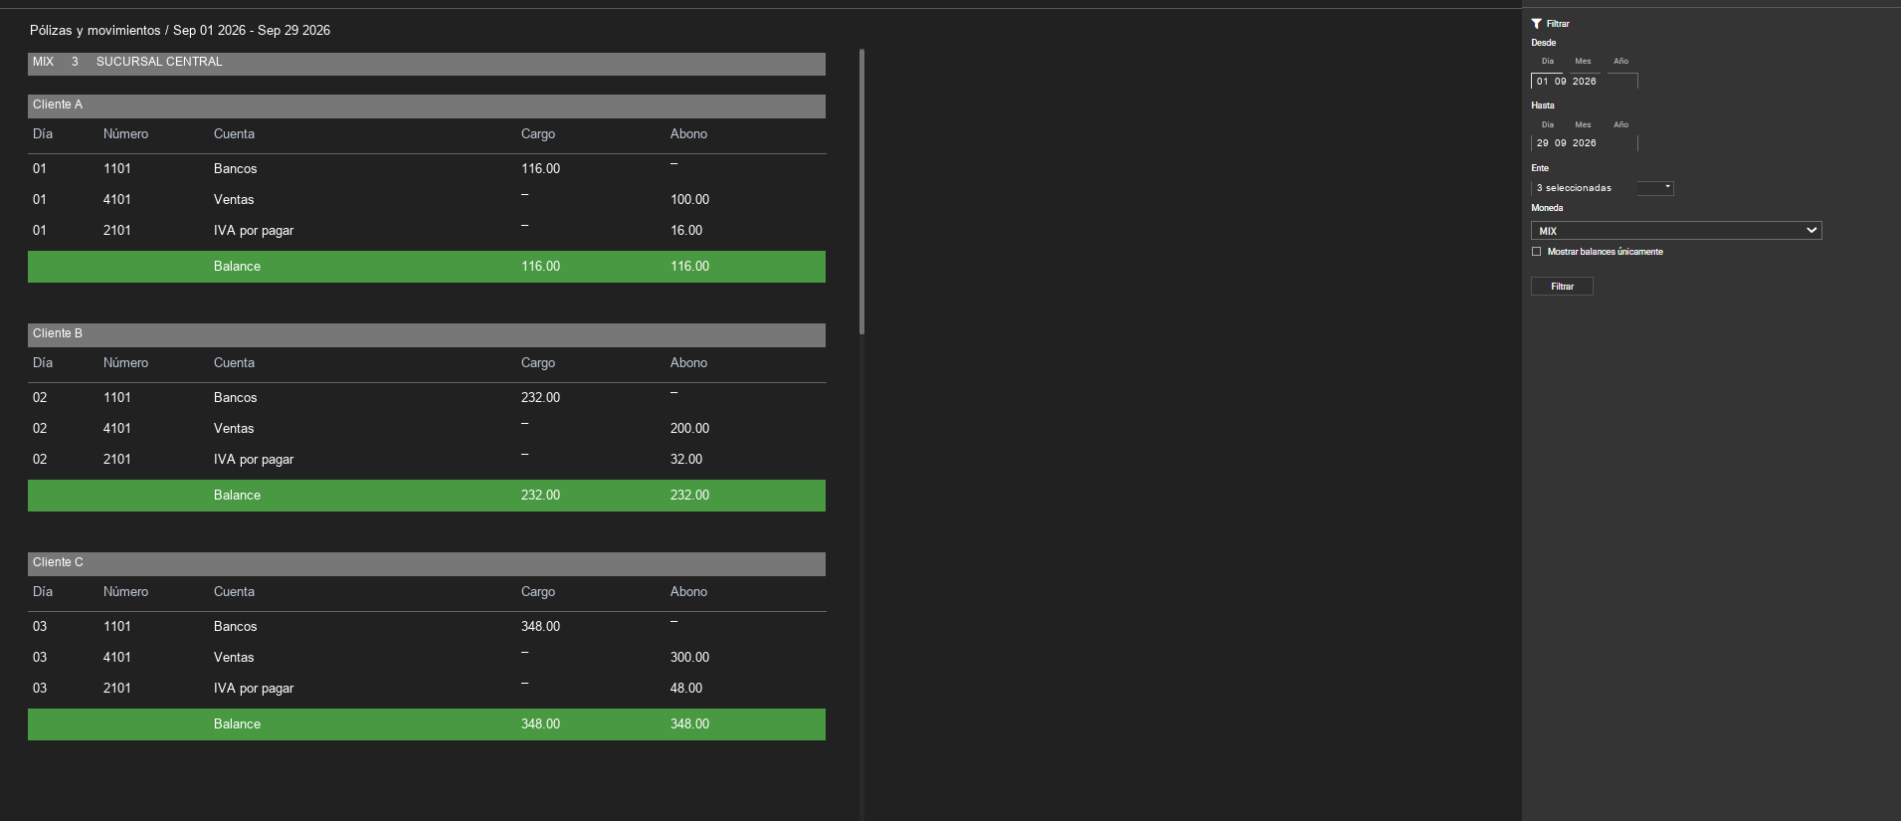Viewport: 1901px width, 821px height.
Task: Click the 200.00 abono for Ventas
Action: (689, 429)
